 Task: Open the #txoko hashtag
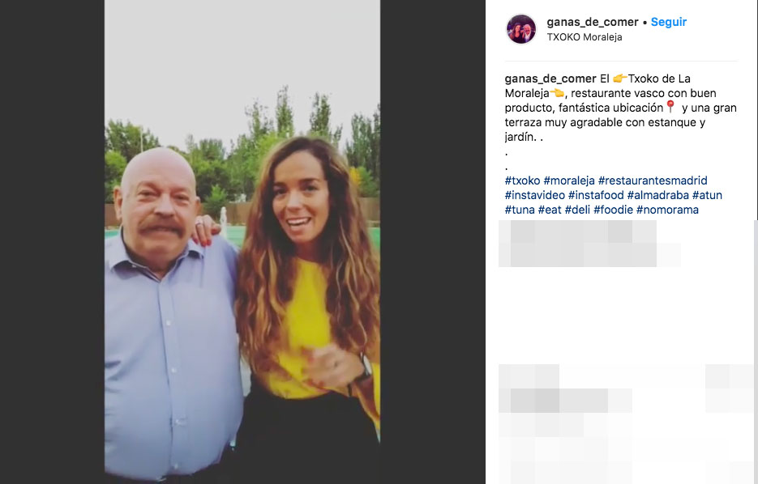coord(522,180)
